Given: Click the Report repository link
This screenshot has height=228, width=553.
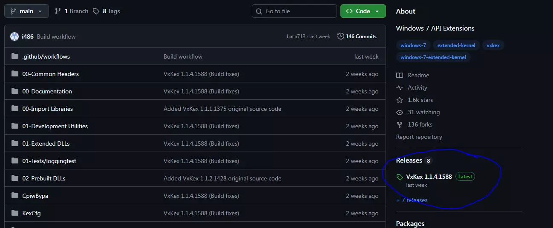Looking at the screenshot, I should pos(419,137).
